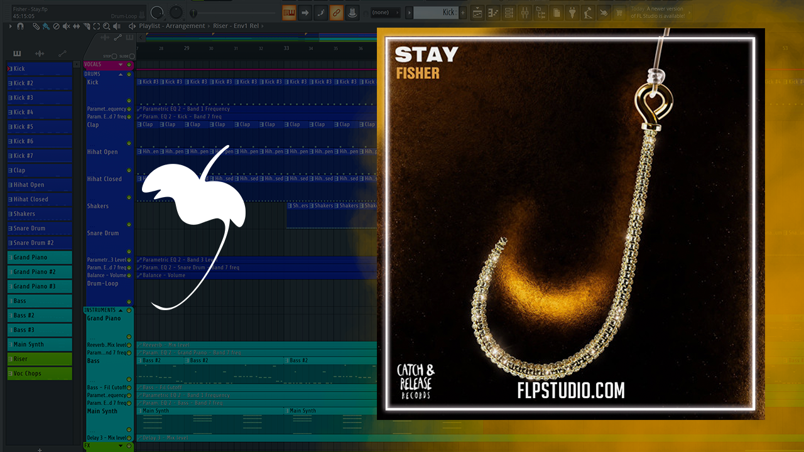Show automation clips icon in picker
The height and width of the screenshot is (452, 804).
tap(62, 53)
